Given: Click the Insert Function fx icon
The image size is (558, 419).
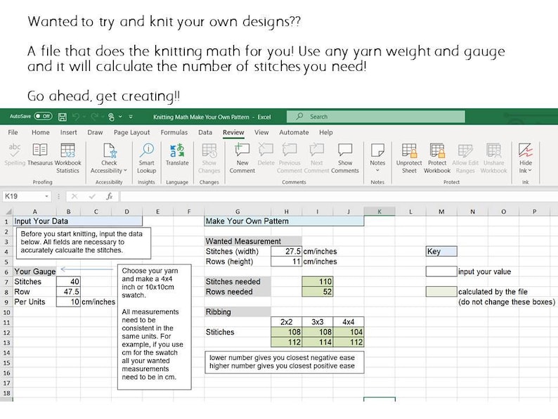Looking at the screenshot, I should pos(109,197).
